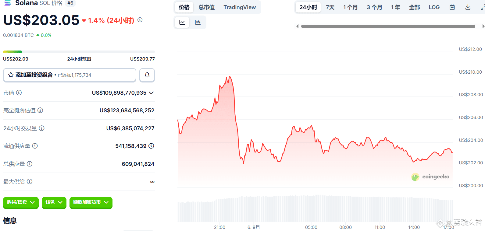
Task: Open the 24-hour change info icon
Action: click(140, 20)
